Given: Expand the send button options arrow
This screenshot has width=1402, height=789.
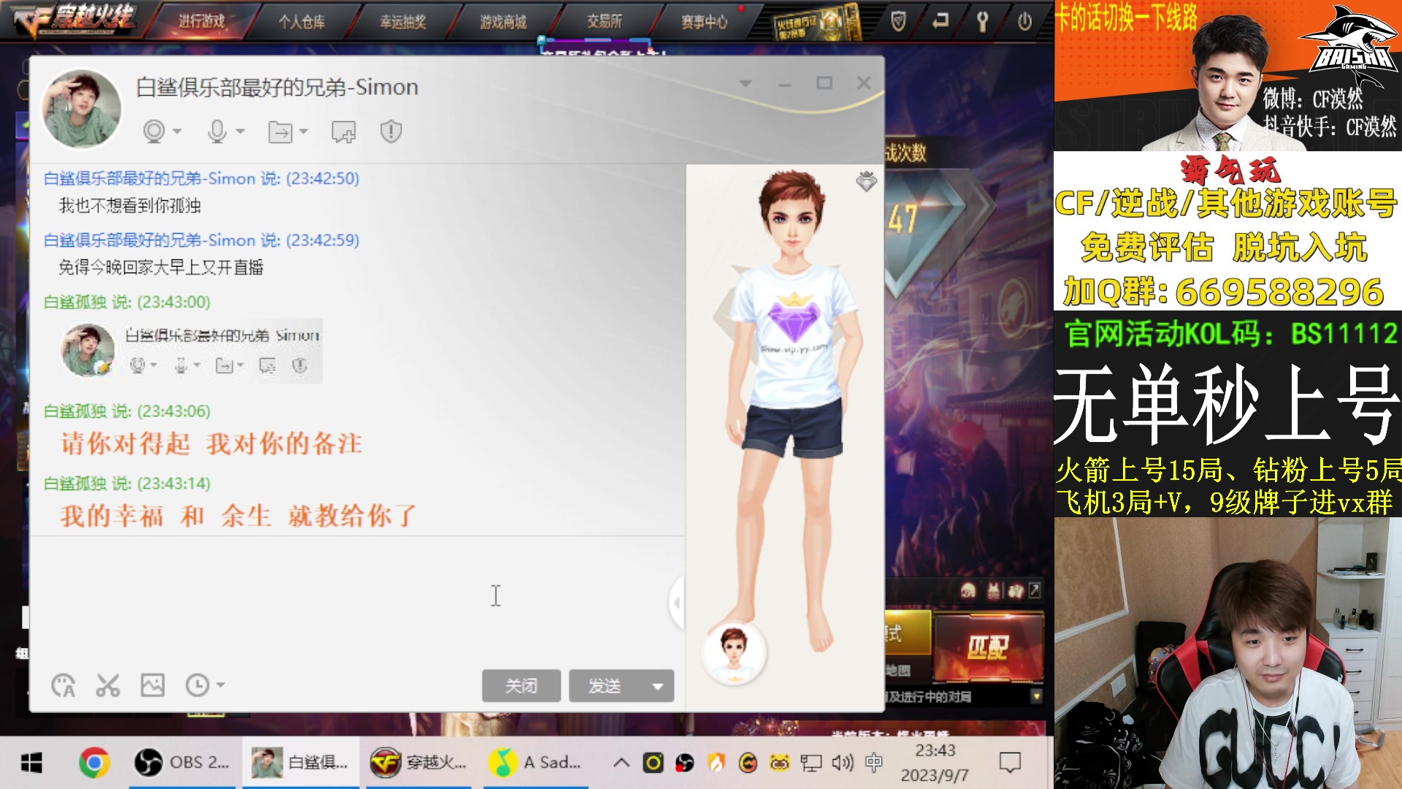Looking at the screenshot, I should [x=658, y=686].
